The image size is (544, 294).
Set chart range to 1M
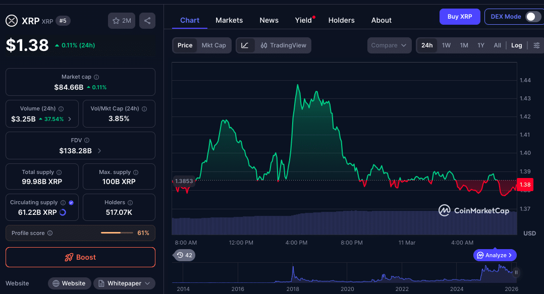(x=464, y=45)
